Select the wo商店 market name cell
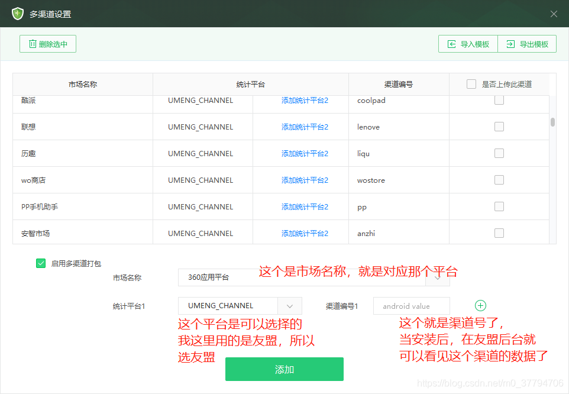This screenshot has width=569, height=394. pyautogui.click(x=83, y=180)
